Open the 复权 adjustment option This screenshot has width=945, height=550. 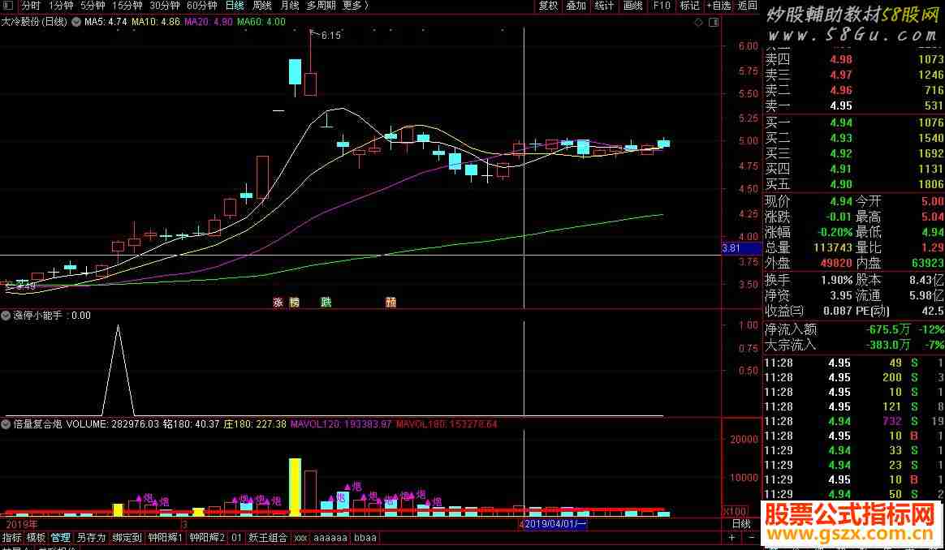(549, 6)
